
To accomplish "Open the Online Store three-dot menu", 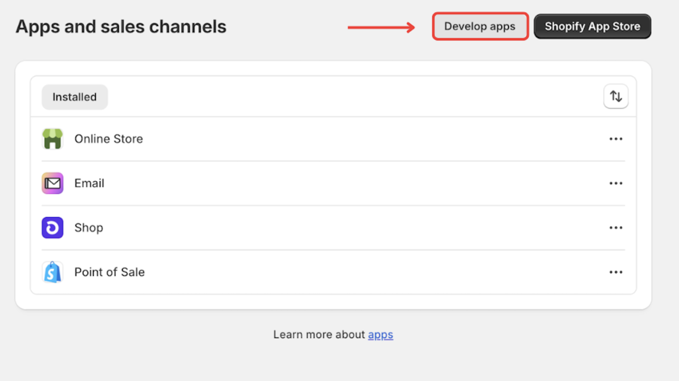I will (616, 139).
